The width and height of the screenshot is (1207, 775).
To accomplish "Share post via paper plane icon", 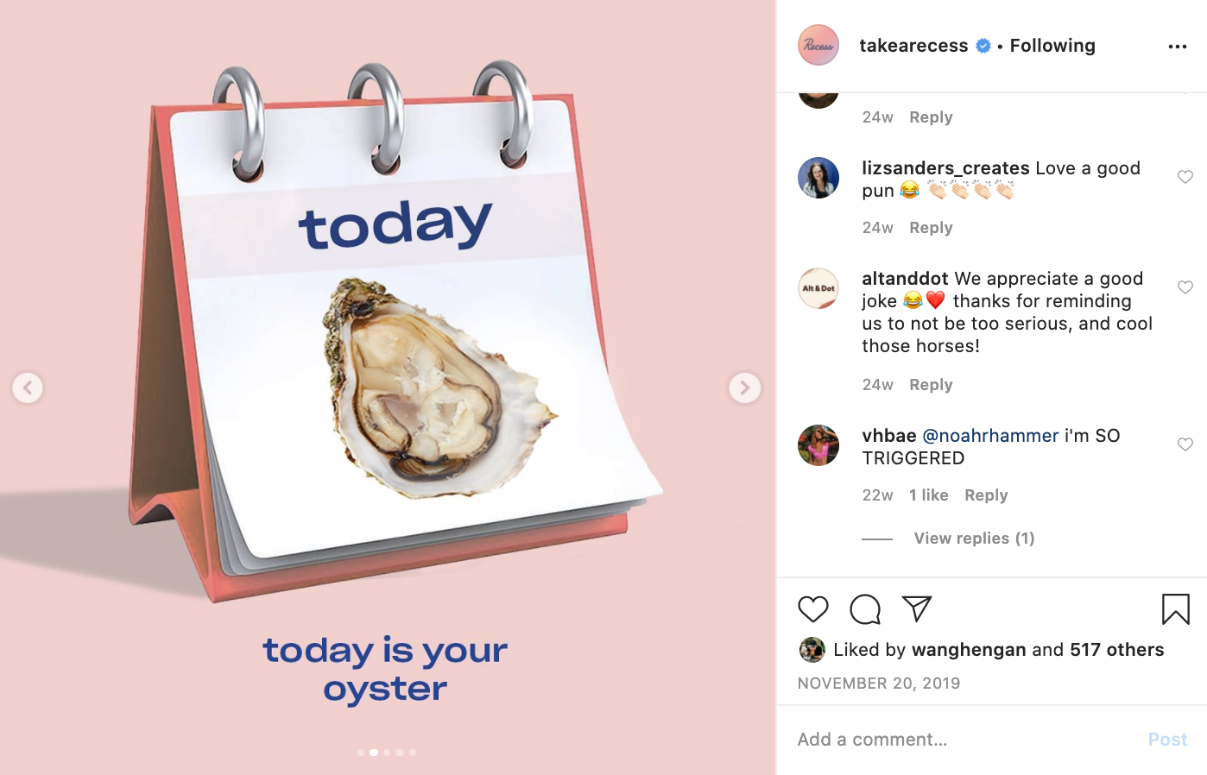I will coord(916,608).
